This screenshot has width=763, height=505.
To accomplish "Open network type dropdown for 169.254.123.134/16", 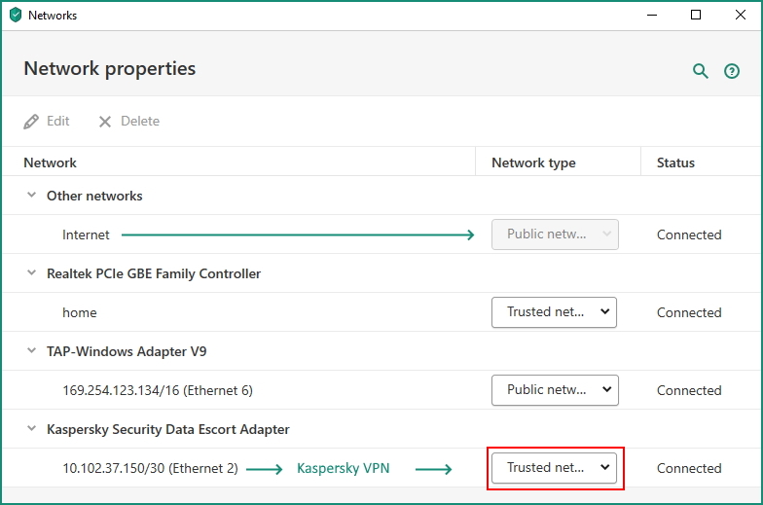I will point(555,390).
